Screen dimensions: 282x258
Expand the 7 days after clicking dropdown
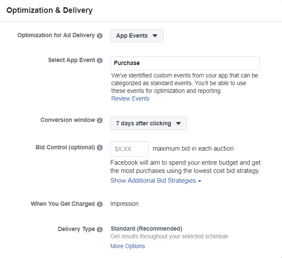tap(148, 123)
